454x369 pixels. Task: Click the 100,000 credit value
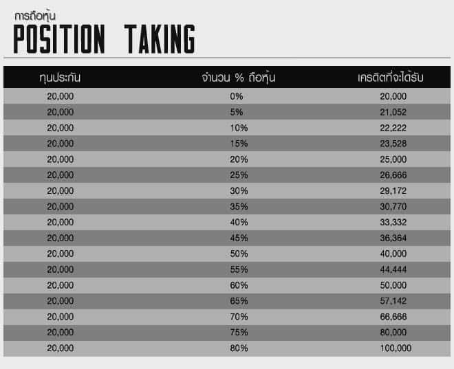396,348
